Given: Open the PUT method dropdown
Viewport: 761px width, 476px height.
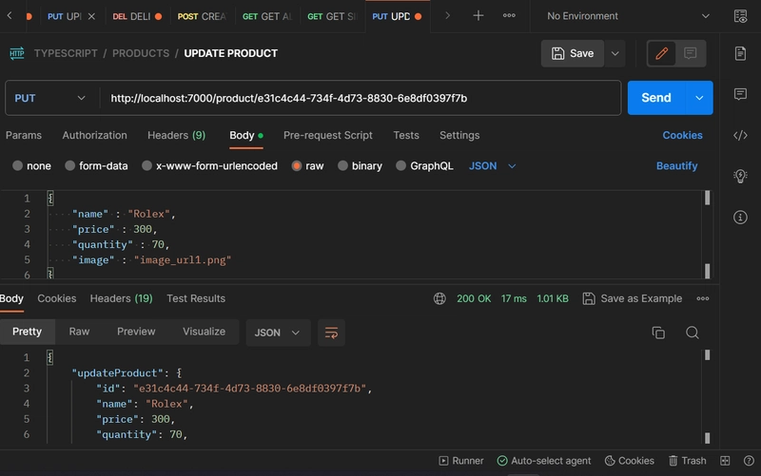Looking at the screenshot, I should pyautogui.click(x=52, y=98).
